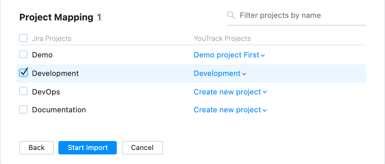Expand DevOps Create new project dropdown

click(x=227, y=92)
